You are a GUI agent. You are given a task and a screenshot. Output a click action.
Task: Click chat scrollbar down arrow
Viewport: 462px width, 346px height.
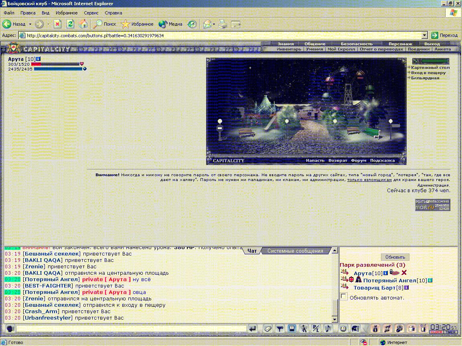click(335, 320)
